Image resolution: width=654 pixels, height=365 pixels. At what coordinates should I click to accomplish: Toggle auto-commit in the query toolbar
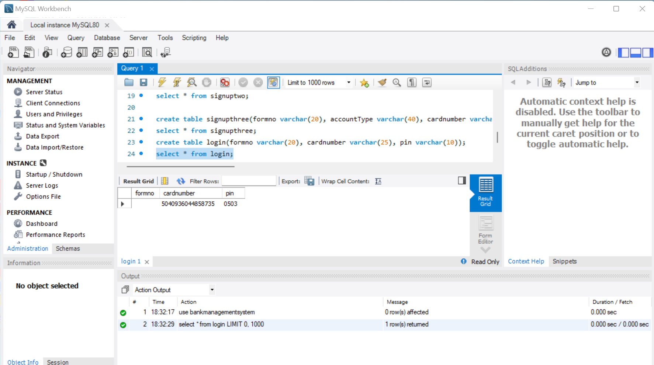pyautogui.click(x=273, y=82)
